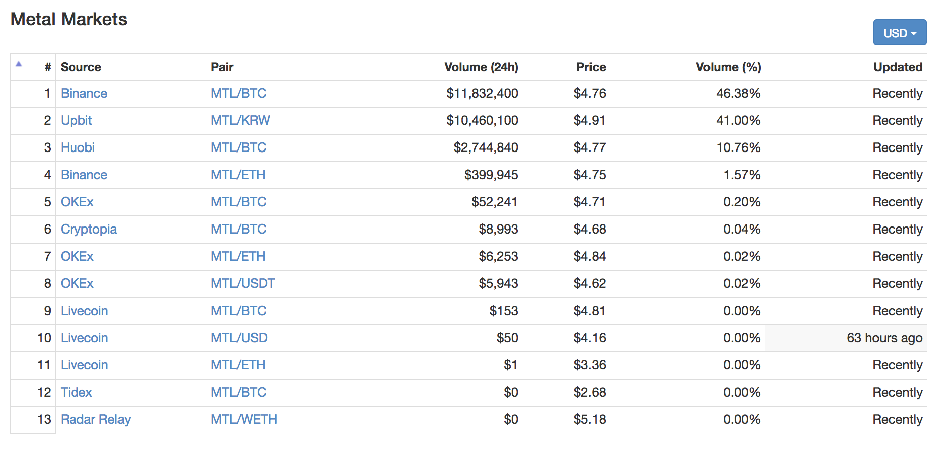
Task: Sort table by Pair column header
Action: coord(222,67)
